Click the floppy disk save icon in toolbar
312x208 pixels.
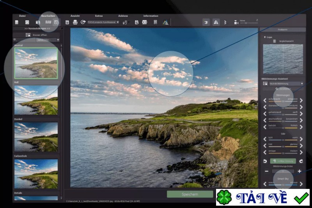(x=67, y=22)
